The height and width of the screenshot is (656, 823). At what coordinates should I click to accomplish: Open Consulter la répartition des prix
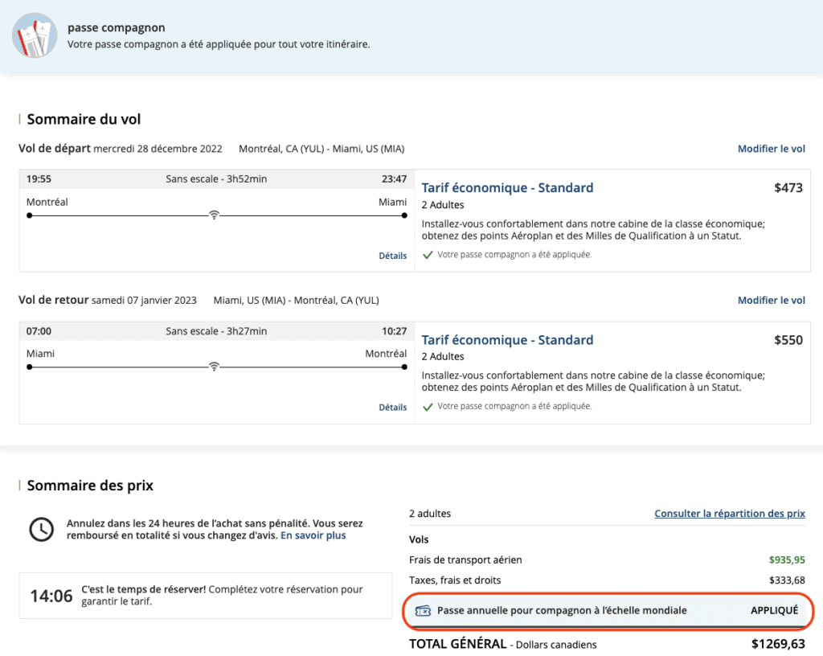click(x=729, y=514)
